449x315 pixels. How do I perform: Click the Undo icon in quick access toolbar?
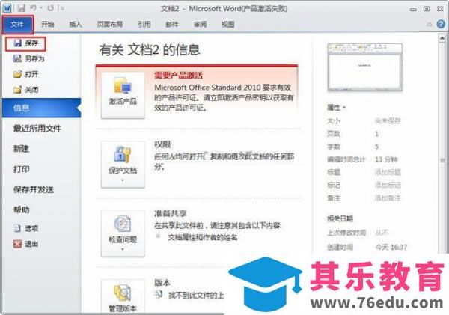33,8
